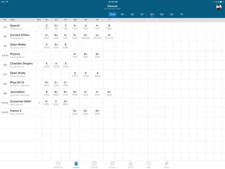
Task: Switch to the Q3 term tab
Action: tap(152, 14)
